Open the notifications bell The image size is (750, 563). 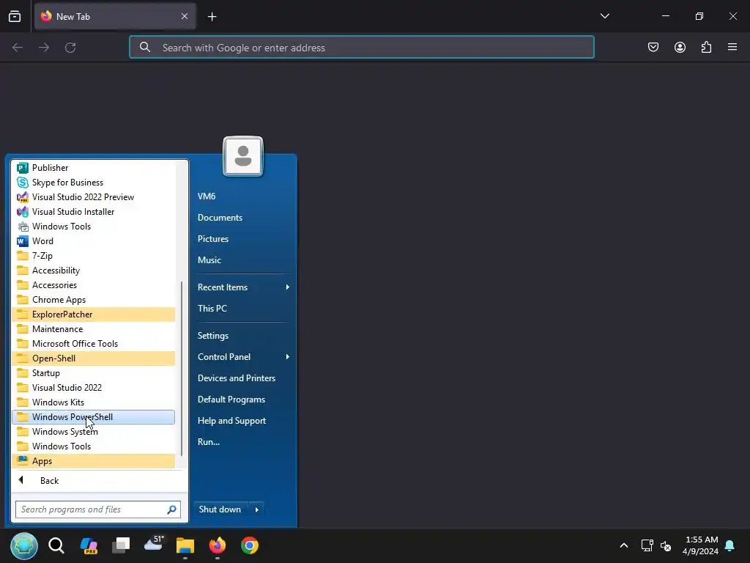point(729,545)
